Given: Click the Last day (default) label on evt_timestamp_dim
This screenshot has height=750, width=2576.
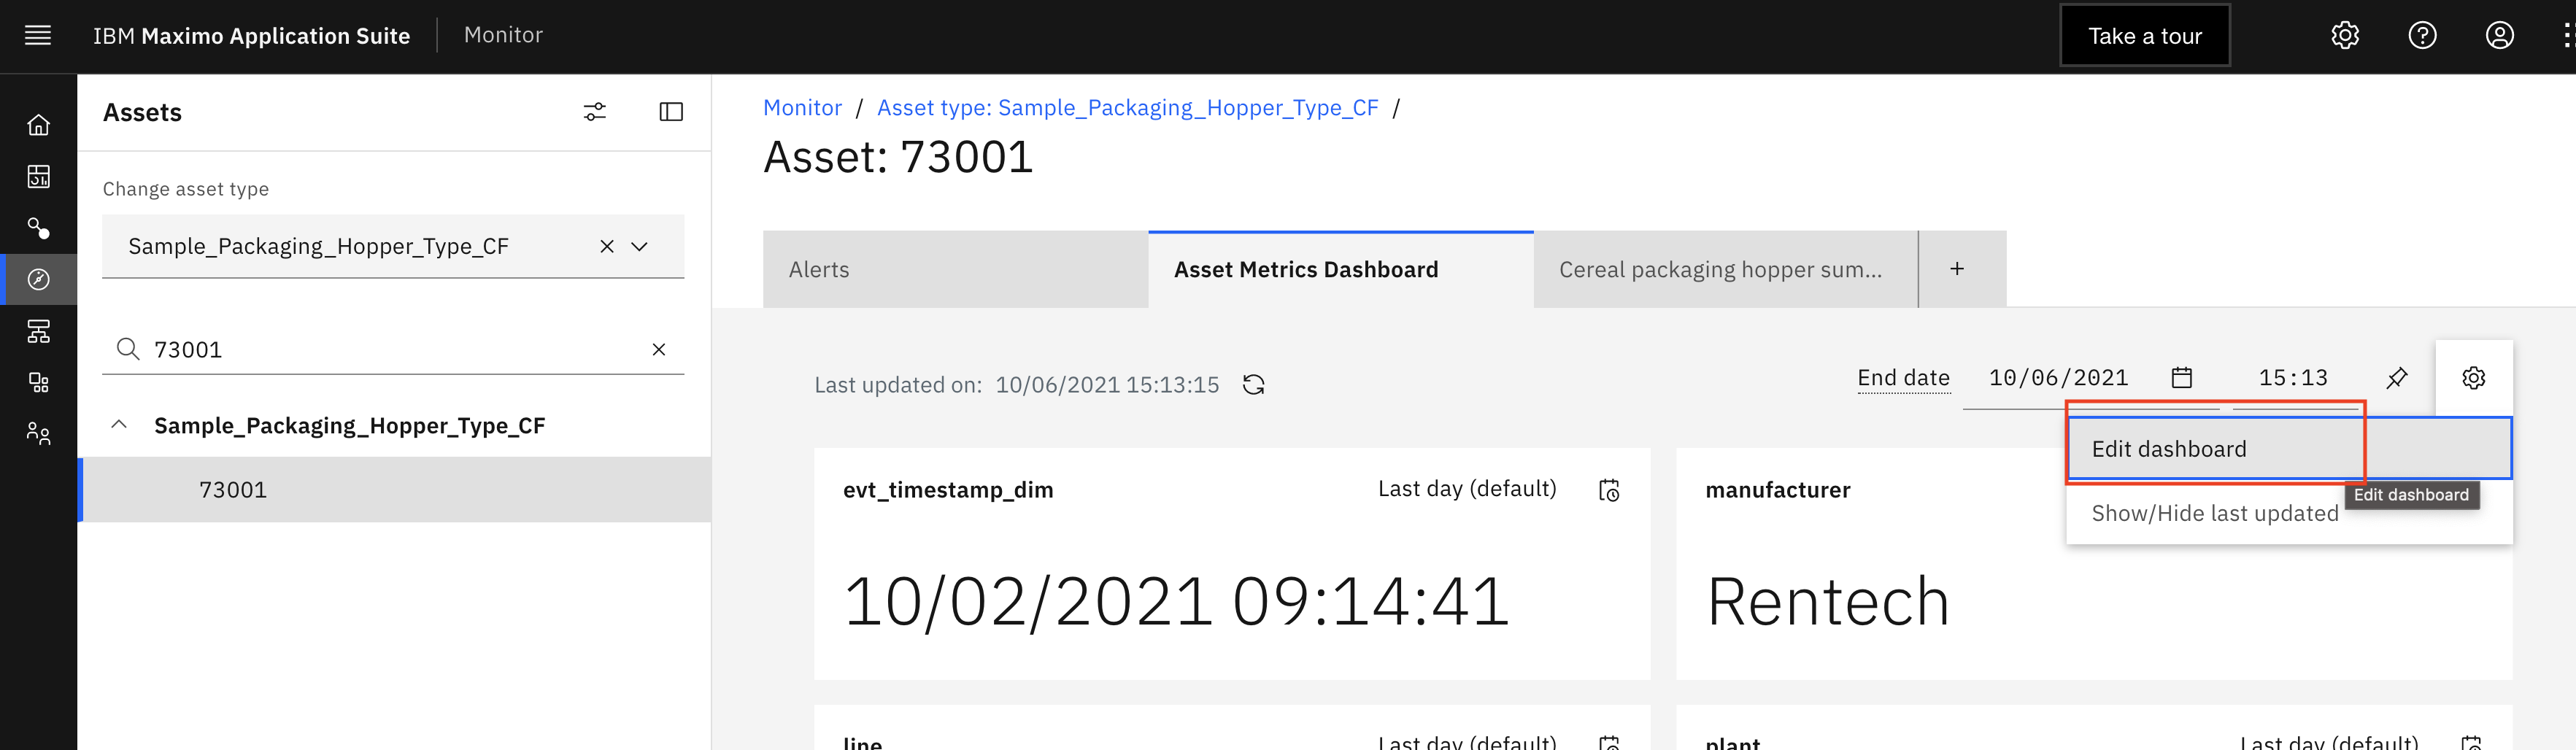Looking at the screenshot, I should [1467, 489].
